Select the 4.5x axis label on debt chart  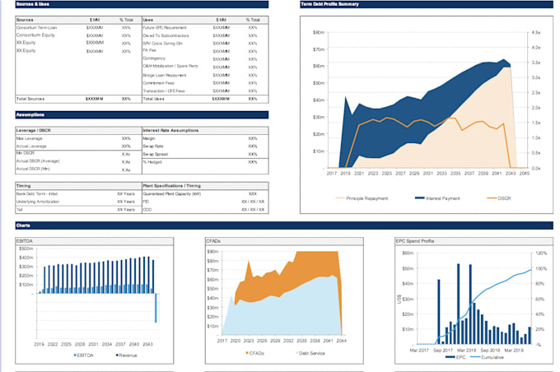coord(536,32)
